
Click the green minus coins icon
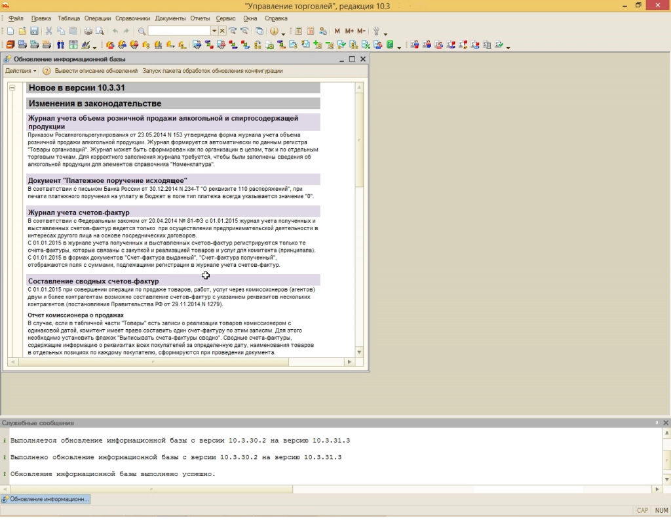(329, 45)
